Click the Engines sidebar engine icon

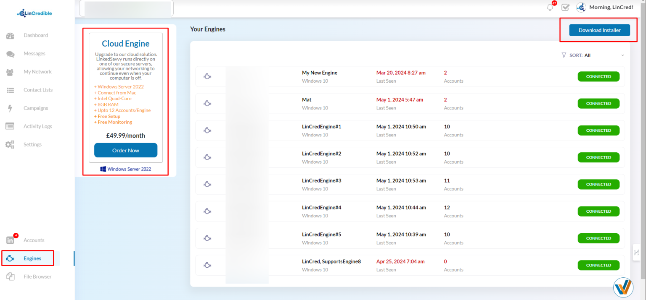click(10, 258)
